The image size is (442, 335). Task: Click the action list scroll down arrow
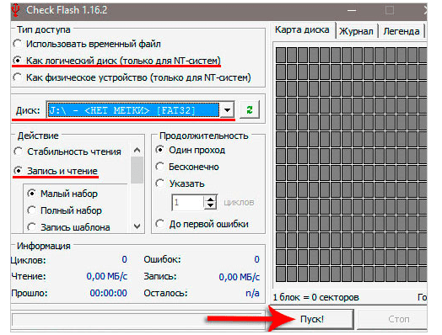[x=137, y=226]
